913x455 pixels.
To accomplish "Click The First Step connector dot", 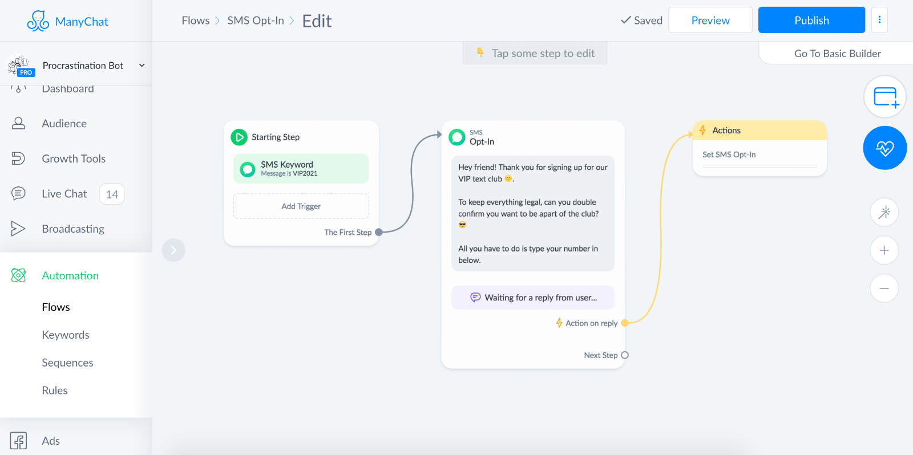I will [378, 232].
